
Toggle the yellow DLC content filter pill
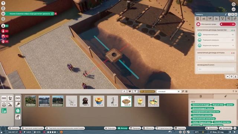[147, 92]
